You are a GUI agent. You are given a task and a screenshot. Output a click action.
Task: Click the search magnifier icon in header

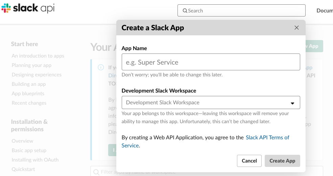[x=185, y=10]
